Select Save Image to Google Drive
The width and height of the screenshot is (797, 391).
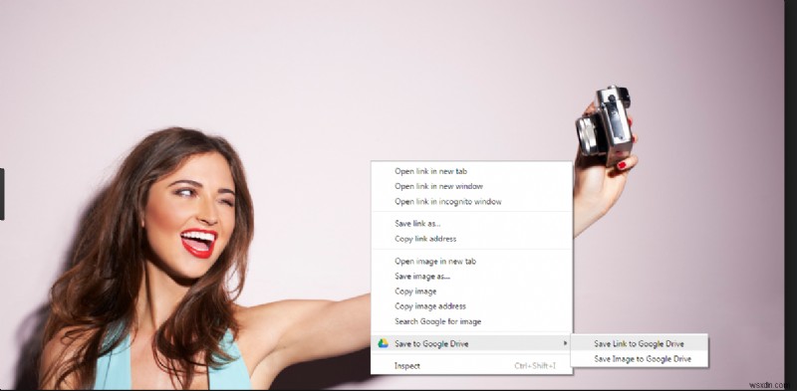[x=639, y=359]
